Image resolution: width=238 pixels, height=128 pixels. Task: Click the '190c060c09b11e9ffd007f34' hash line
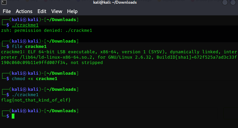[33, 63]
